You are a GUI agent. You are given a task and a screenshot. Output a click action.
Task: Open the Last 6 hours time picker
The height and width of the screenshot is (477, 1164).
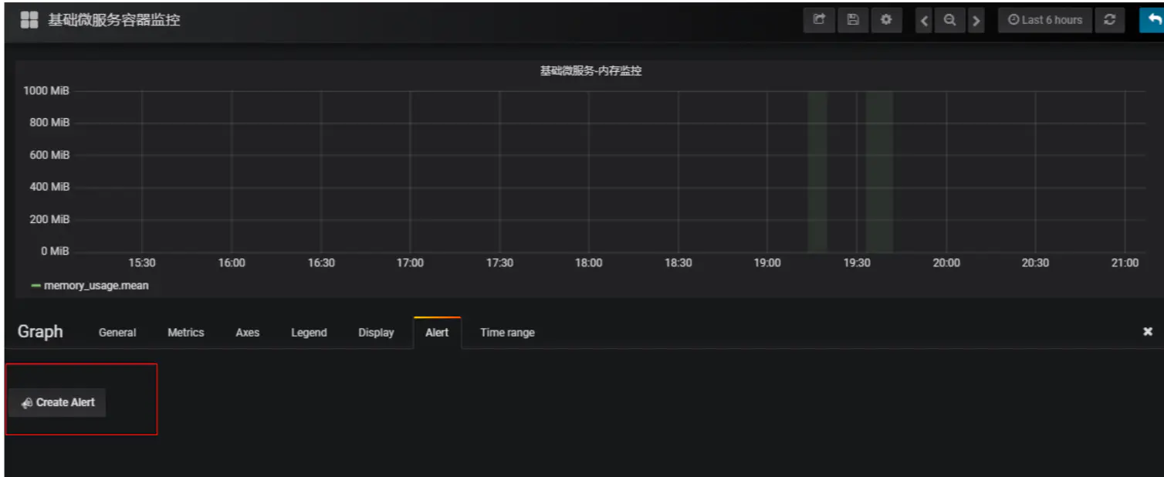click(1045, 20)
